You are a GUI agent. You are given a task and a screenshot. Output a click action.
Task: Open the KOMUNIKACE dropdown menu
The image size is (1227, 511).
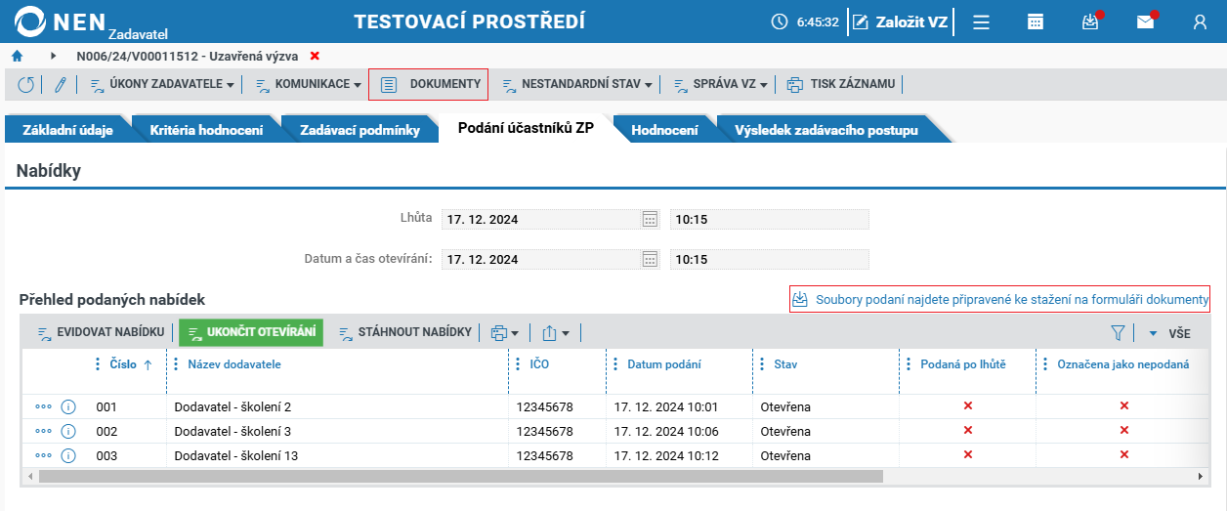click(309, 85)
